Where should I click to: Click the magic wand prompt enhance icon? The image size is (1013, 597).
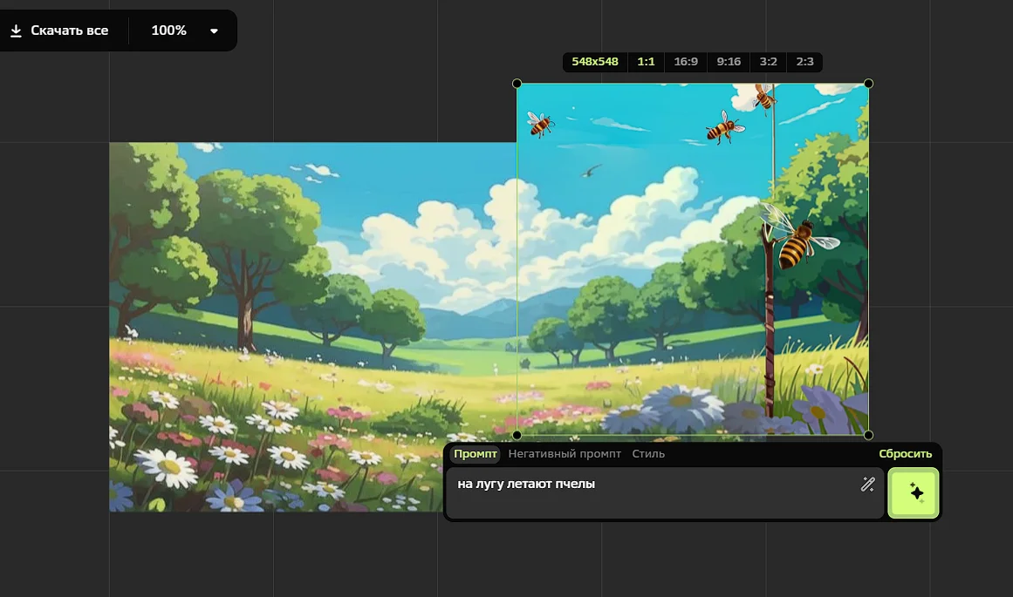(x=867, y=485)
